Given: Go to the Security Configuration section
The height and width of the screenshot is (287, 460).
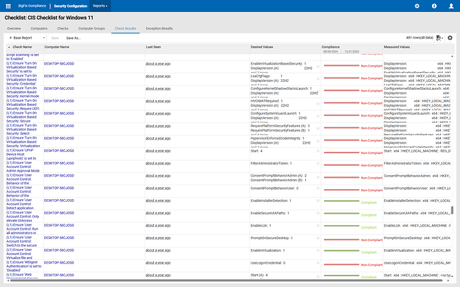Looking at the screenshot, I should coord(70,5).
